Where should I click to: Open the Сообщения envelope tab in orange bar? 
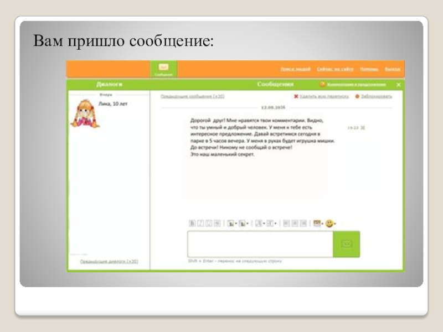[x=163, y=69]
